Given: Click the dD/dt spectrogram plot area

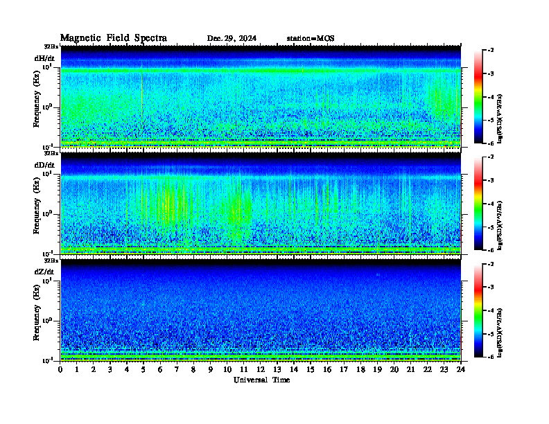Looking at the screenshot, I should click(x=261, y=203).
